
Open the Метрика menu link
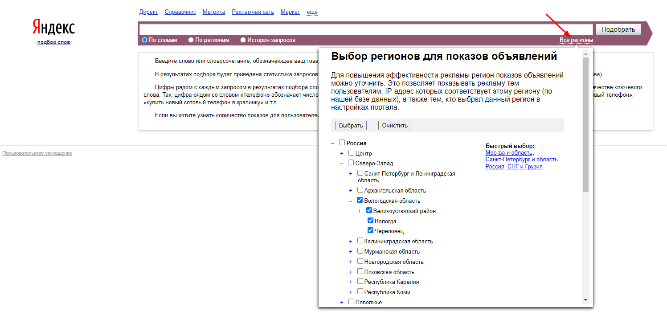[x=214, y=12]
